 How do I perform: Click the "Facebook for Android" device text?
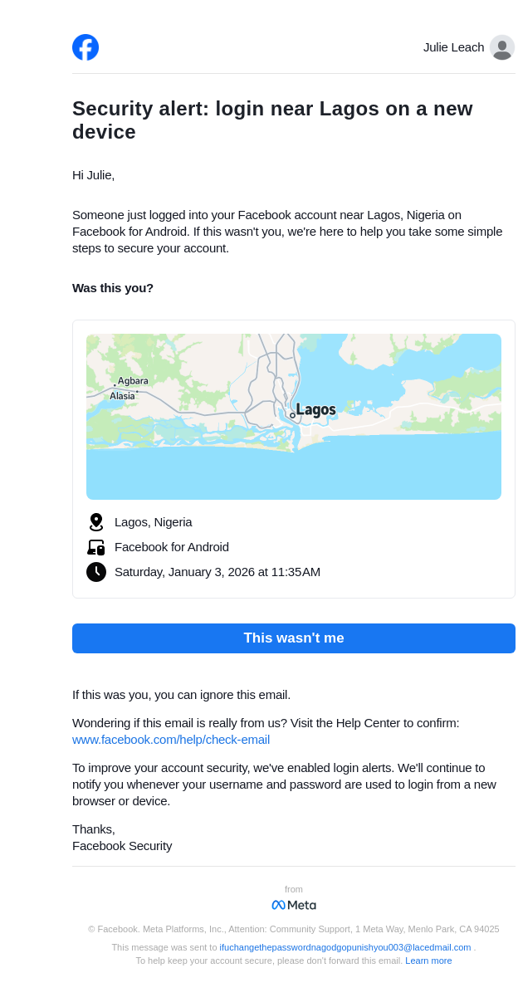(172, 547)
